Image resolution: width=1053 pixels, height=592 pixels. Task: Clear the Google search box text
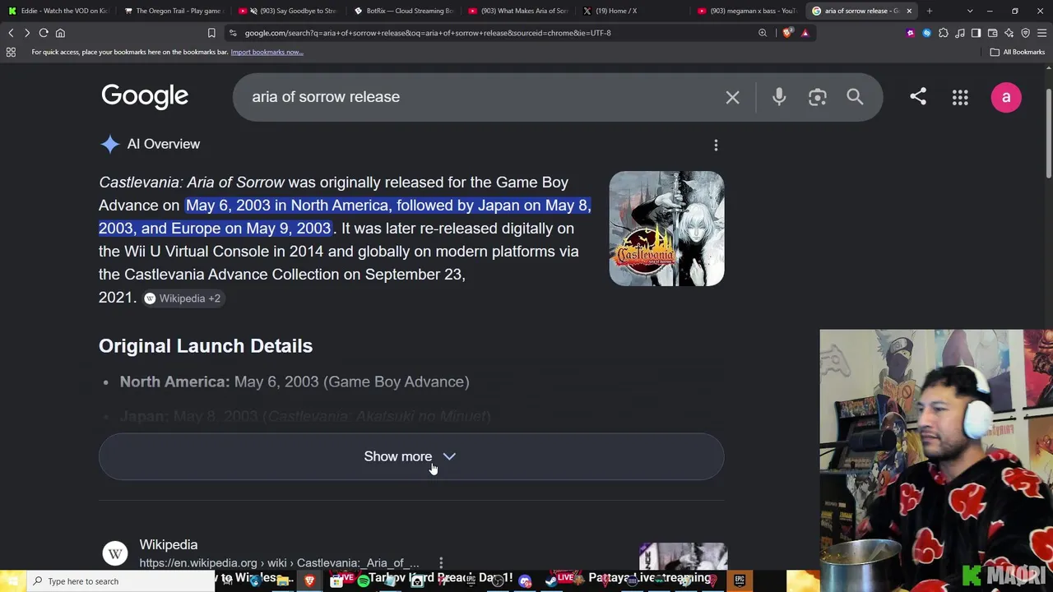tap(732, 97)
